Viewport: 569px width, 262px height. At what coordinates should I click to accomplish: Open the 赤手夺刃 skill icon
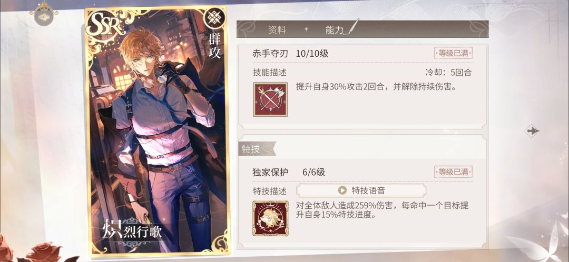270,99
